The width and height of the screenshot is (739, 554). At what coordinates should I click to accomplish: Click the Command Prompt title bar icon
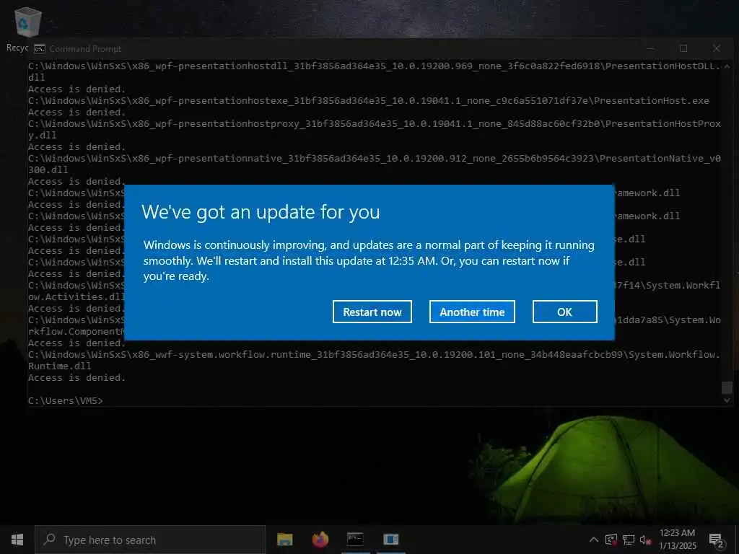coord(40,49)
